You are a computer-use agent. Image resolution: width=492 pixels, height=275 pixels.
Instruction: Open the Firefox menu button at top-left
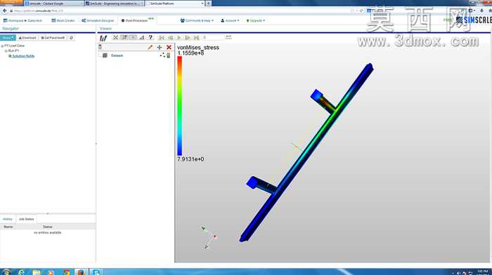[11, 3]
